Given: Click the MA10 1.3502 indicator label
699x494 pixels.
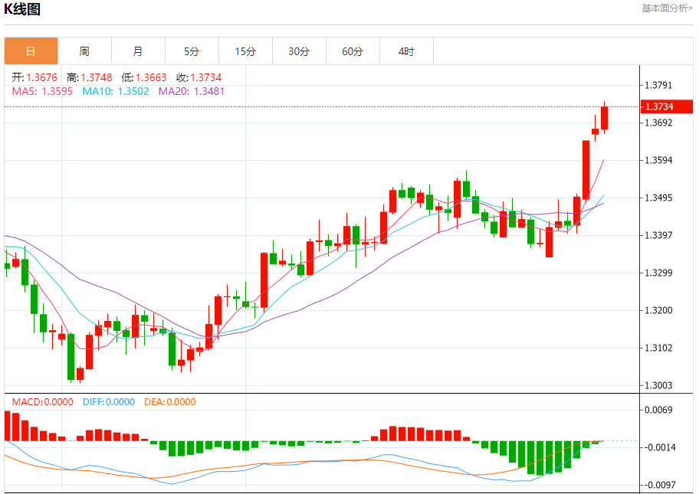Looking at the screenshot, I should (115, 91).
